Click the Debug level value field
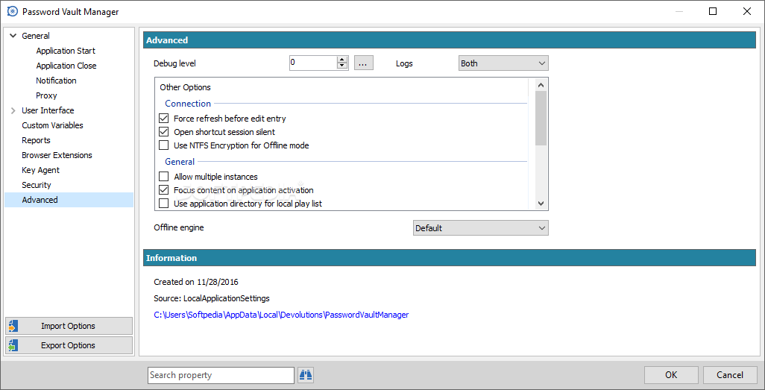The width and height of the screenshot is (765, 390). (x=313, y=63)
